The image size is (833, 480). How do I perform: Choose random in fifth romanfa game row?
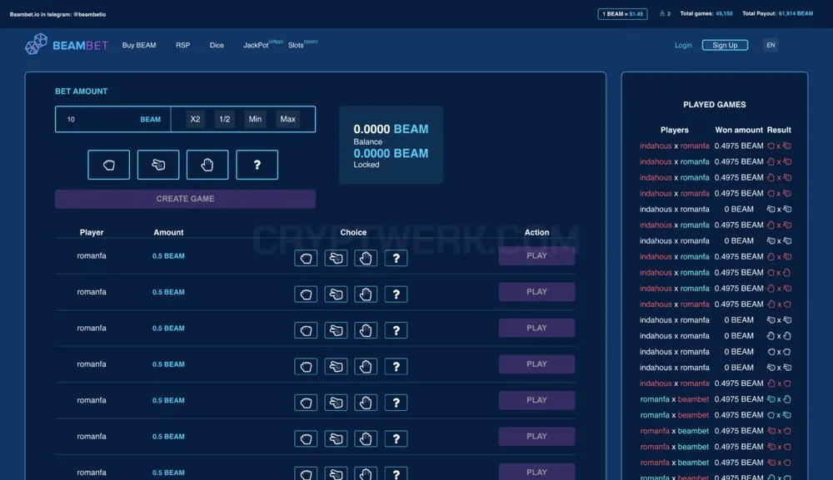(x=396, y=402)
